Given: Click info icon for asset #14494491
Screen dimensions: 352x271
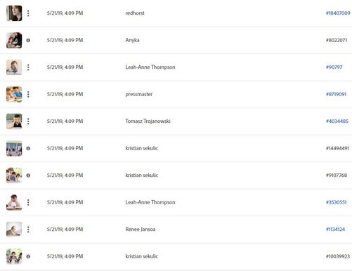Looking at the screenshot, I should 28,148.
